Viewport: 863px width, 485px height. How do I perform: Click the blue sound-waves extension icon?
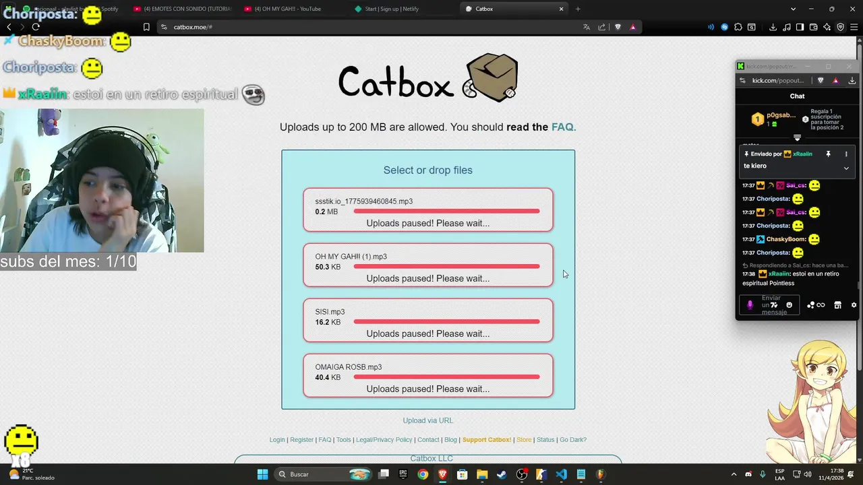click(x=711, y=27)
